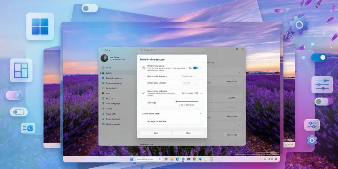
Task: Open File Explorer from the taskbar
Action: click(x=172, y=159)
